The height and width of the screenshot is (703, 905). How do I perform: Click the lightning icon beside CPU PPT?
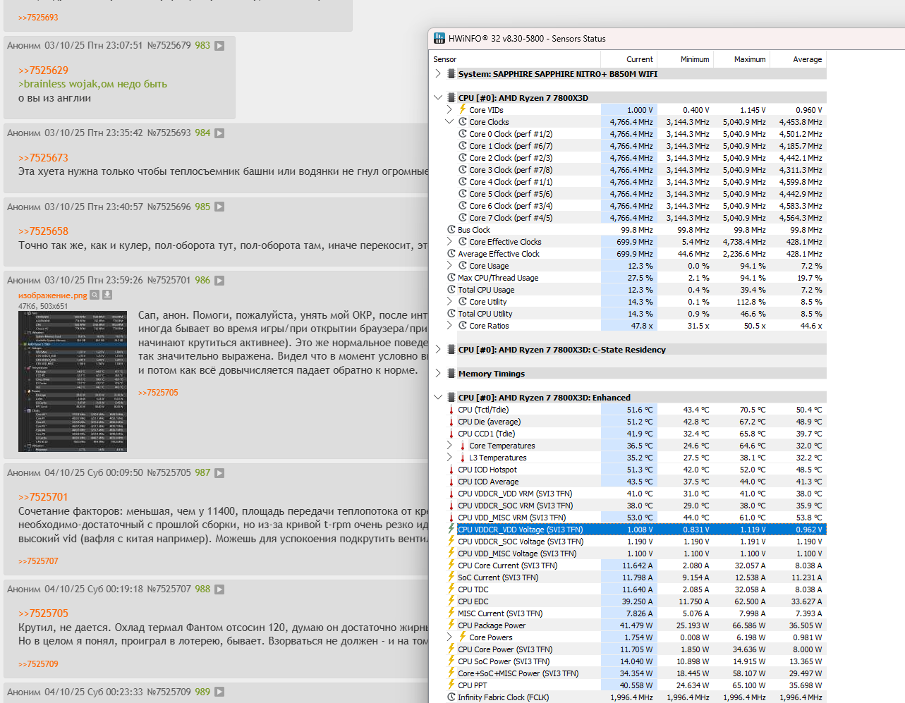451,685
